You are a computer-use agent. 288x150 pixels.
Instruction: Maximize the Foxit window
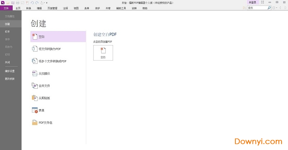click(x=277, y=3)
